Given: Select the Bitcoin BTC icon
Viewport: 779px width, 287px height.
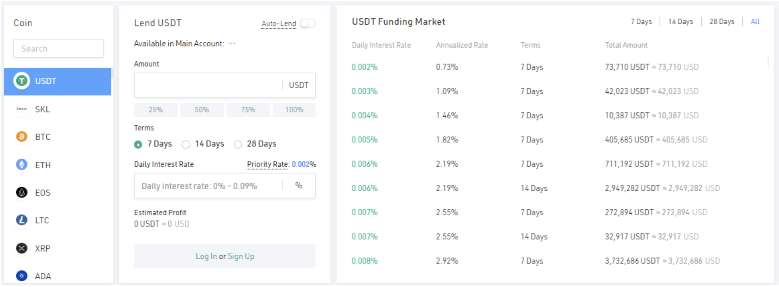Looking at the screenshot, I should click(21, 137).
